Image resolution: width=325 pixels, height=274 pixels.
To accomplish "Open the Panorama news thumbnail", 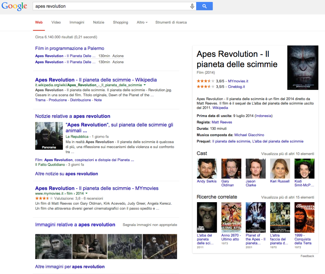I will [49, 136].
